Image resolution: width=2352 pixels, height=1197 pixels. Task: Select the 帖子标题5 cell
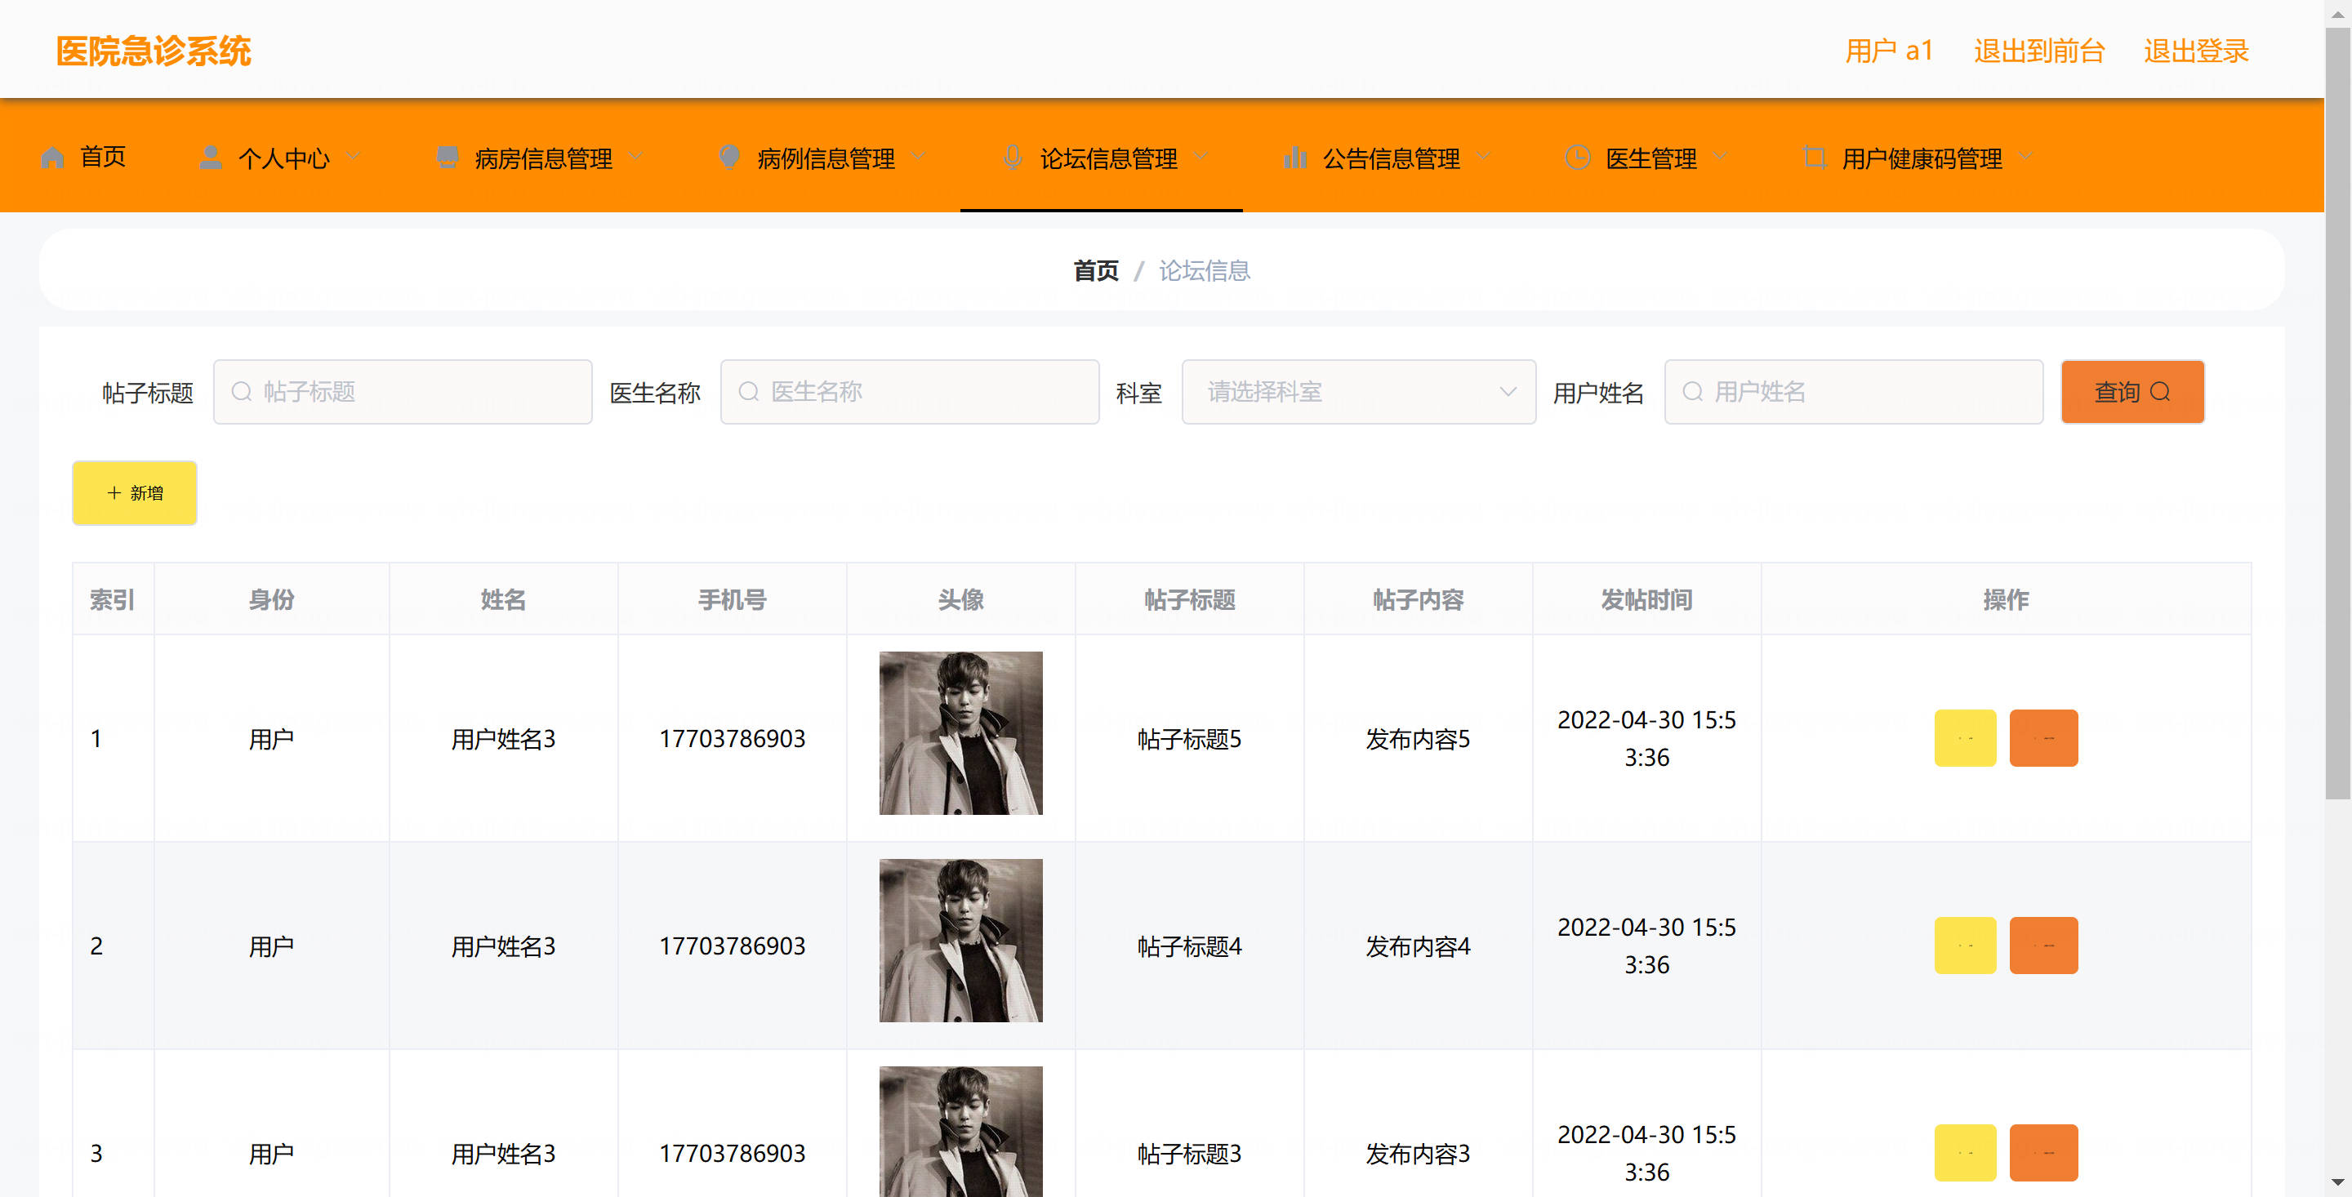point(1190,739)
